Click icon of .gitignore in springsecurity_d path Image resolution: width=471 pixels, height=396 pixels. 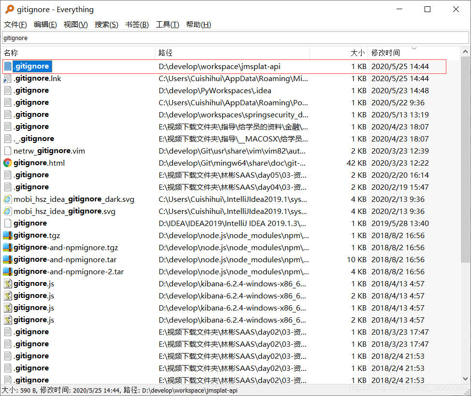[8, 114]
